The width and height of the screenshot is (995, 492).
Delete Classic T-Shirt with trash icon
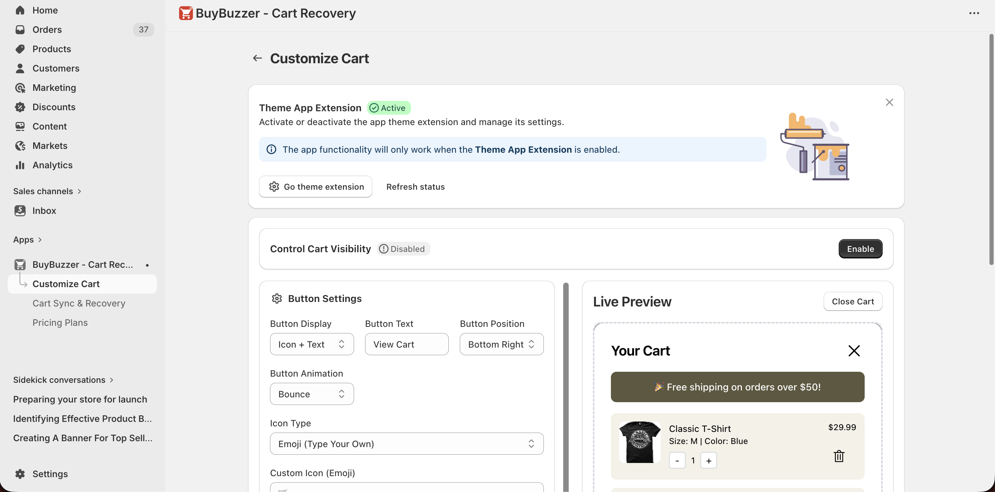(839, 456)
